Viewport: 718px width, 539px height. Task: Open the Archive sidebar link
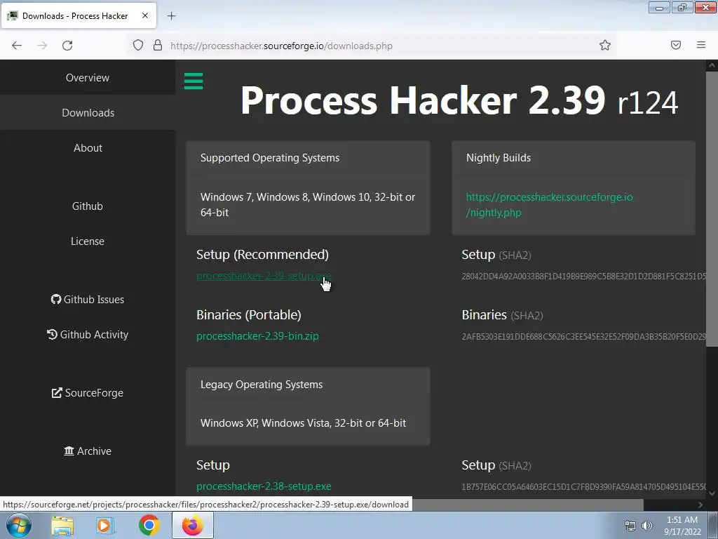coord(88,451)
